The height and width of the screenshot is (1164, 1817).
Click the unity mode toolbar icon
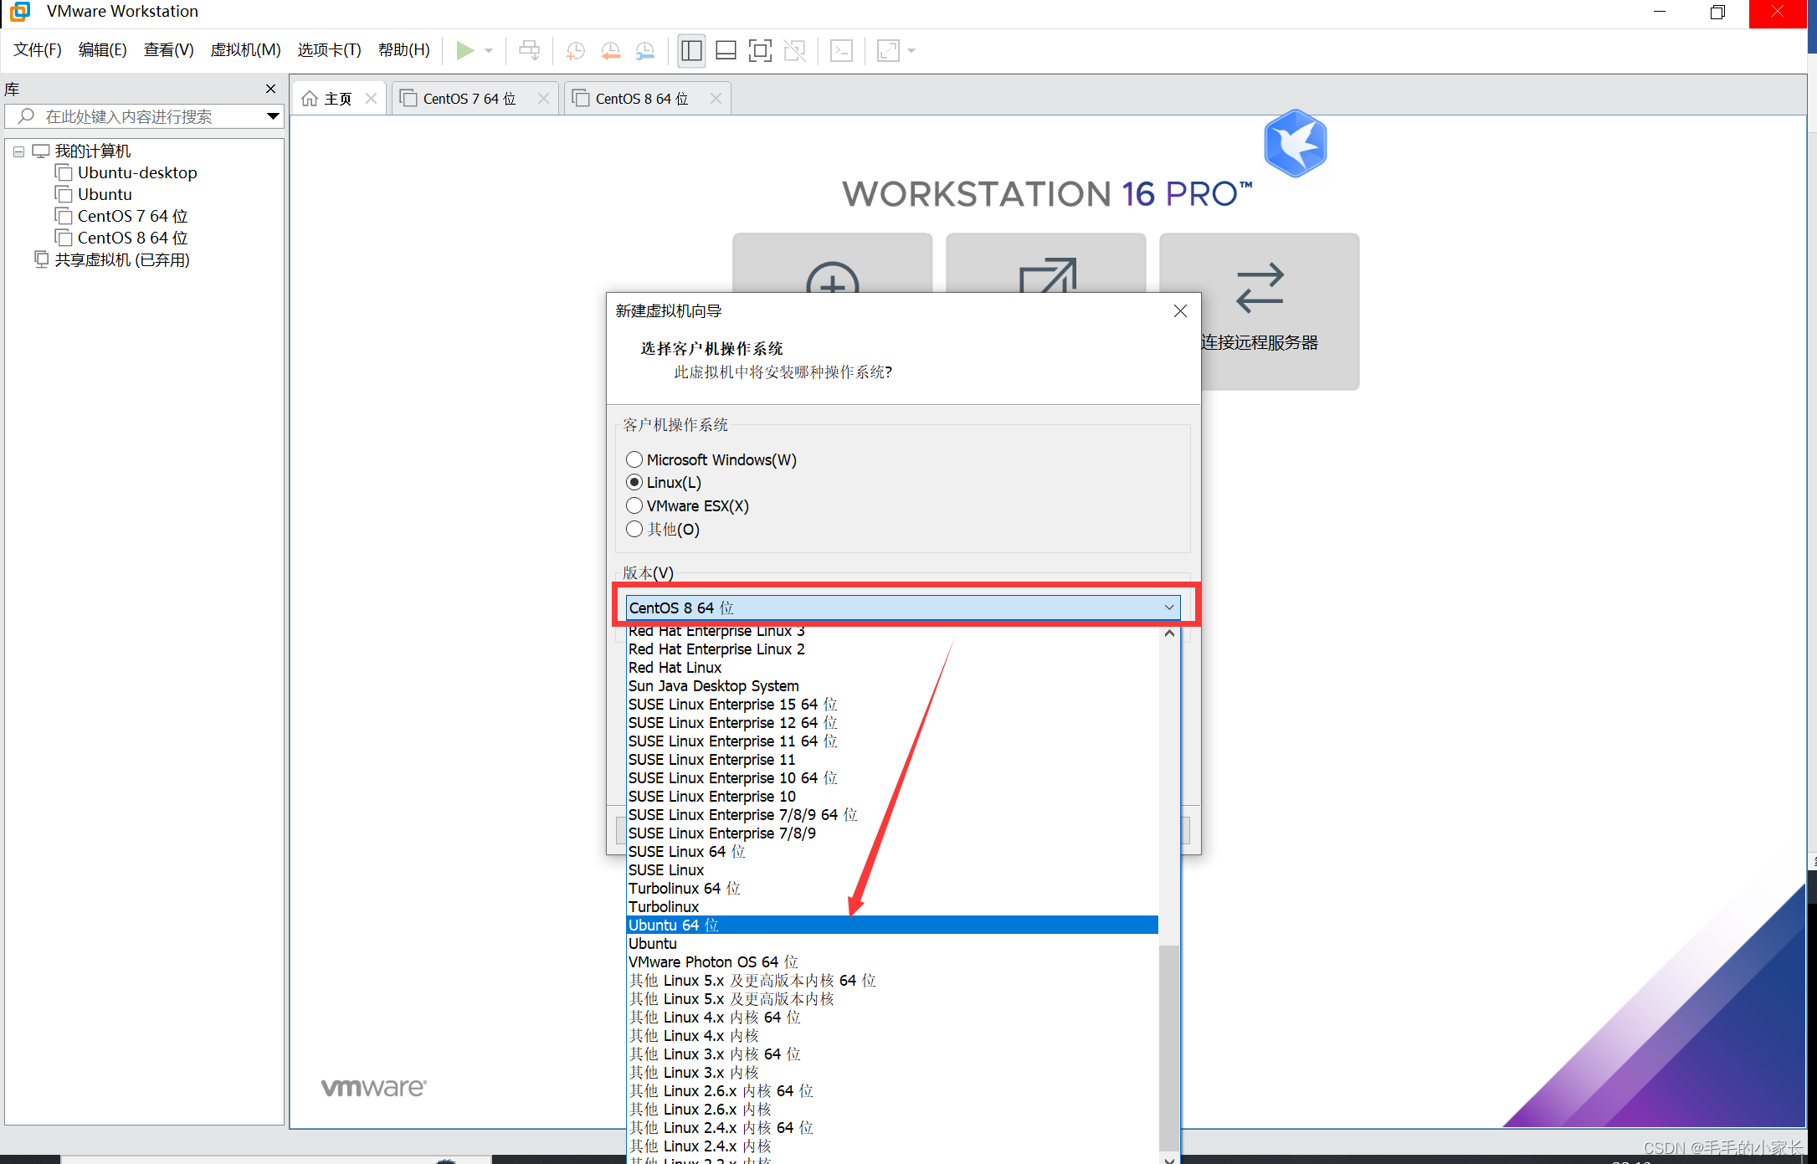794,50
